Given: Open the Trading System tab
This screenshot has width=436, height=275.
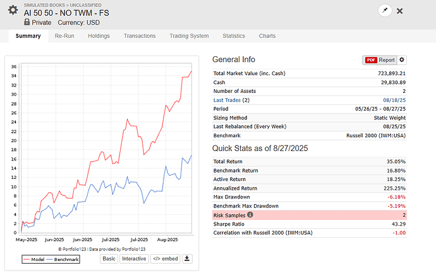Looking at the screenshot, I should [x=189, y=36].
